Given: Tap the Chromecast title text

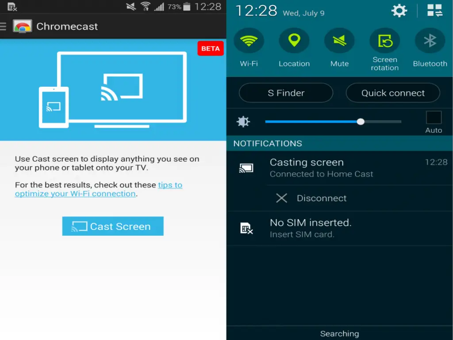Looking at the screenshot, I should pyautogui.click(x=67, y=26).
